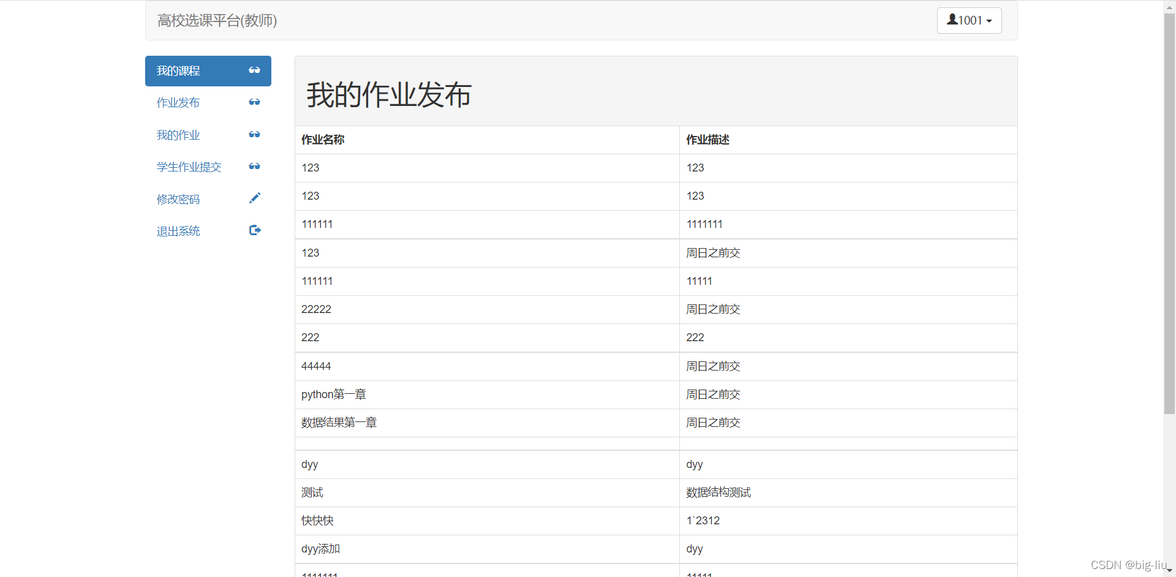The width and height of the screenshot is (1176, 577).
Task: Click glasses icon beside 学生作业提交
Action: click(x=254, y=167)
